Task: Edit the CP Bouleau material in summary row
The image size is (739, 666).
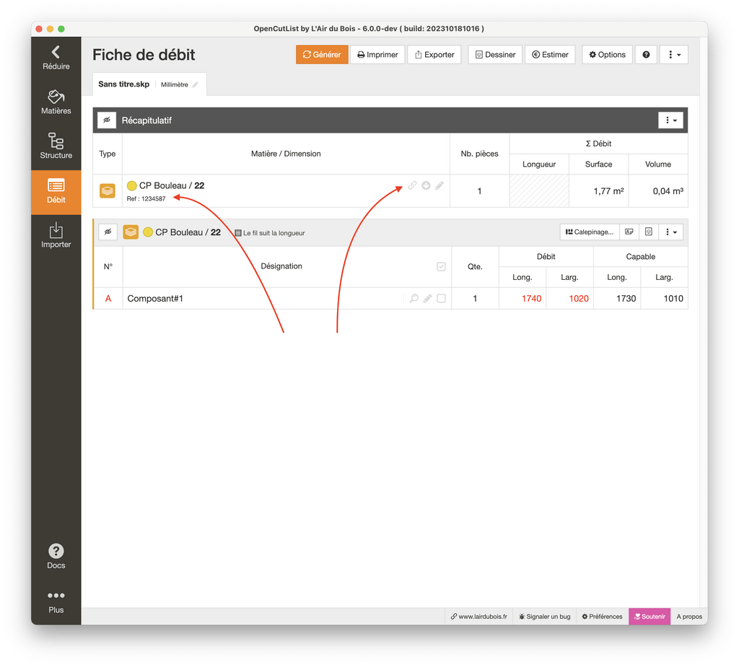Action: (440, 185)
